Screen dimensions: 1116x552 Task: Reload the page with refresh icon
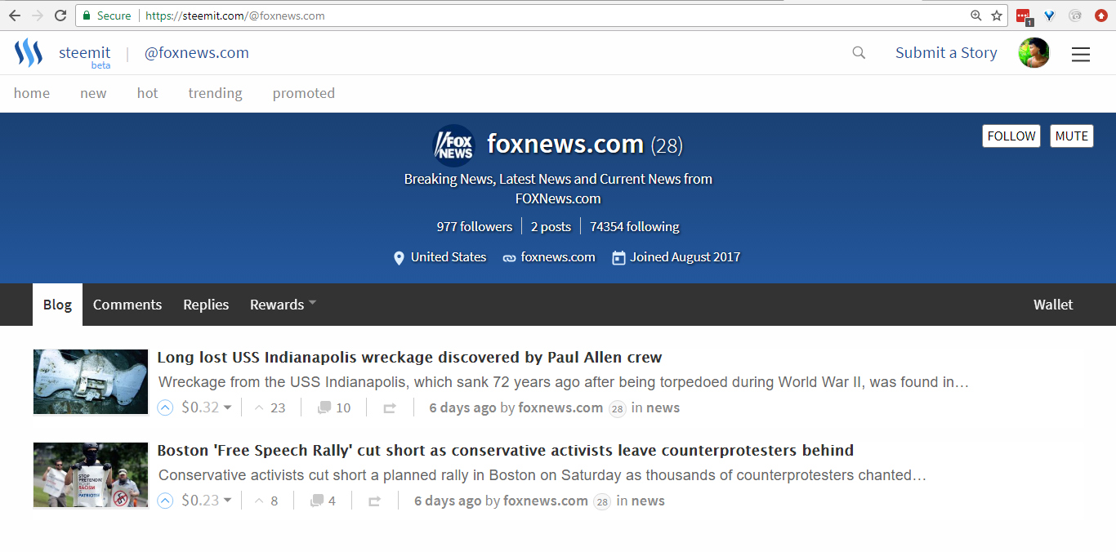[60, 16]
